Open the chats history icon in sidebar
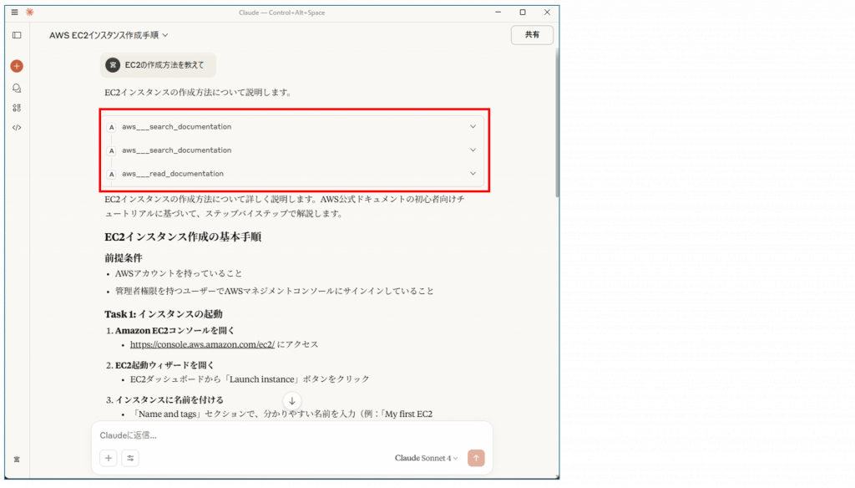855x488 pixels. (17, 88)
